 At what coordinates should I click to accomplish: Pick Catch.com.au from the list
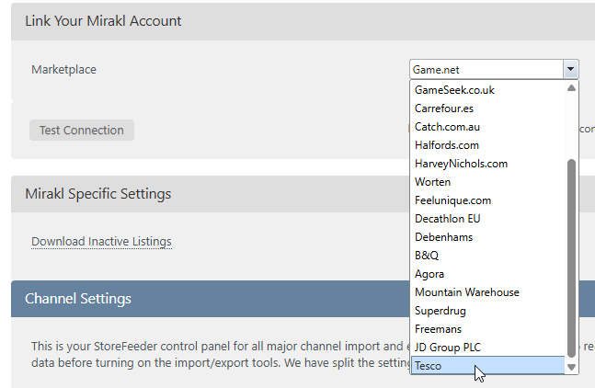pyautogui.click(x=487, y=127)
